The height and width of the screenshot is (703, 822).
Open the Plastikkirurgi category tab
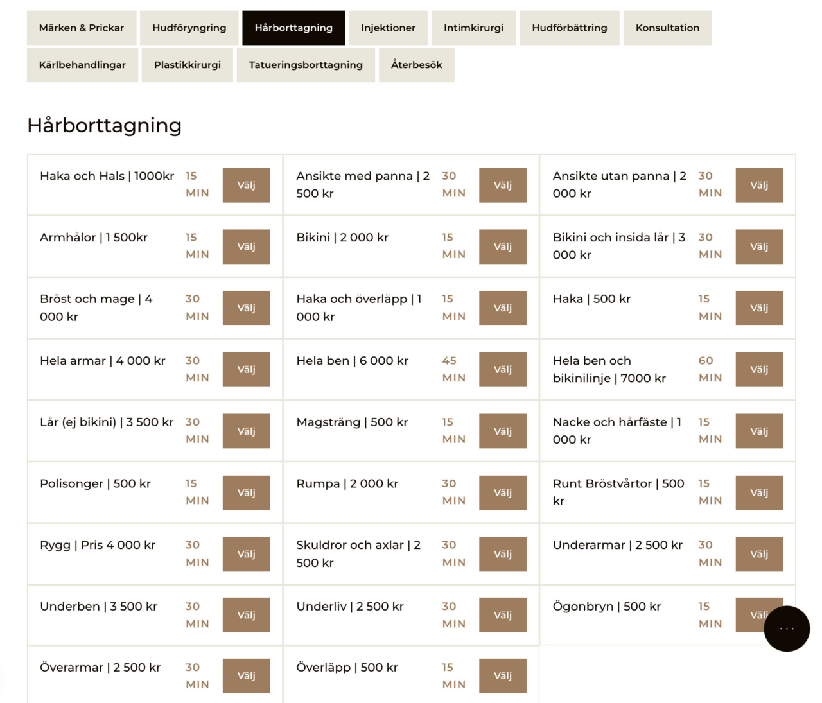click(188, 65)
